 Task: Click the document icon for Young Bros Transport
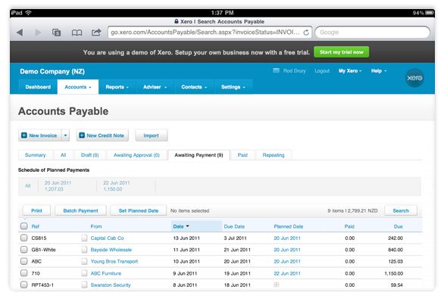tap(84, 261)
